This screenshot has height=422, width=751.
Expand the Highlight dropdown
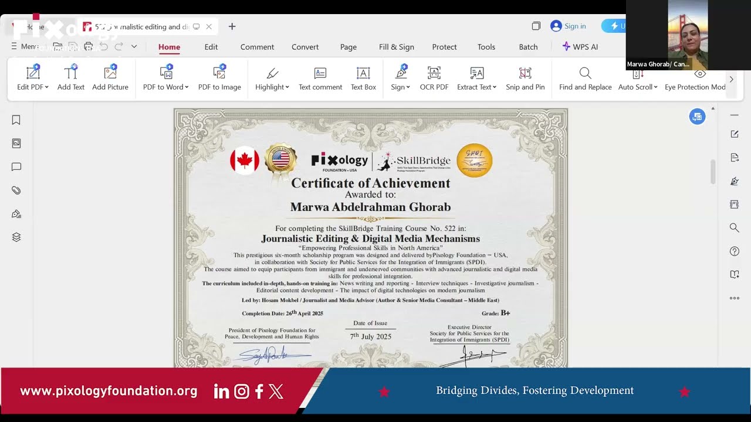287,87
